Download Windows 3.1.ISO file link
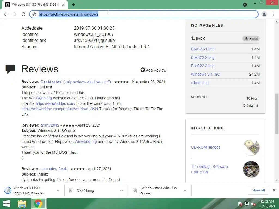 tap(205, 74)
